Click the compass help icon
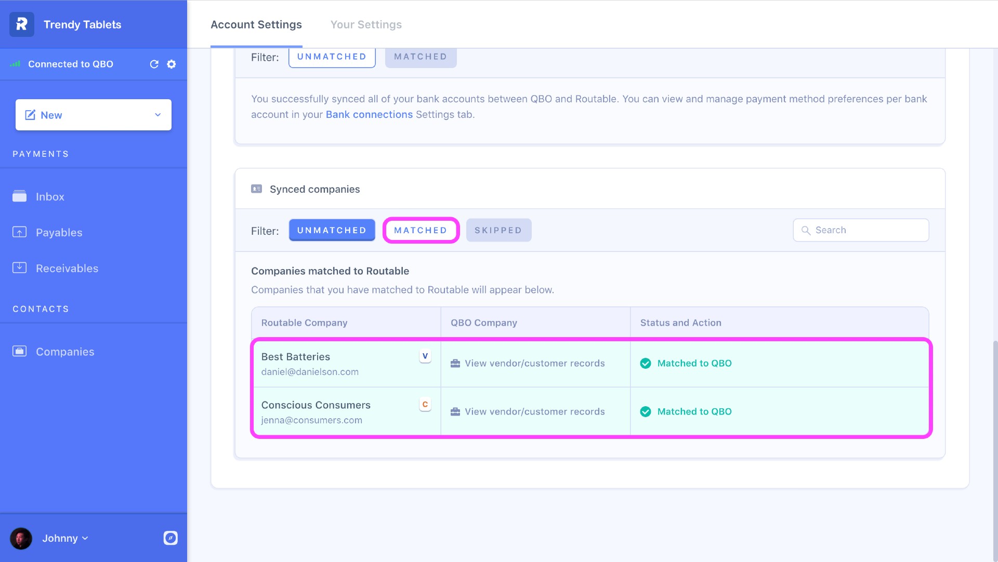 pyautogui.click(x=170, y=538)
